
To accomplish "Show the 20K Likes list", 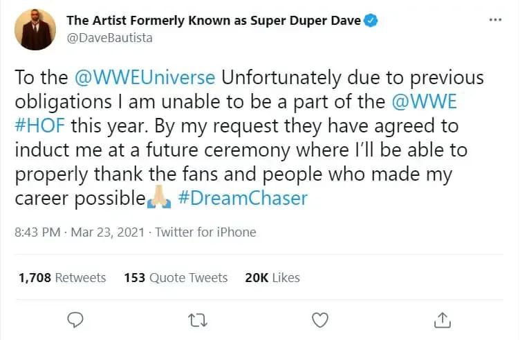I will (x=272, y=278).
